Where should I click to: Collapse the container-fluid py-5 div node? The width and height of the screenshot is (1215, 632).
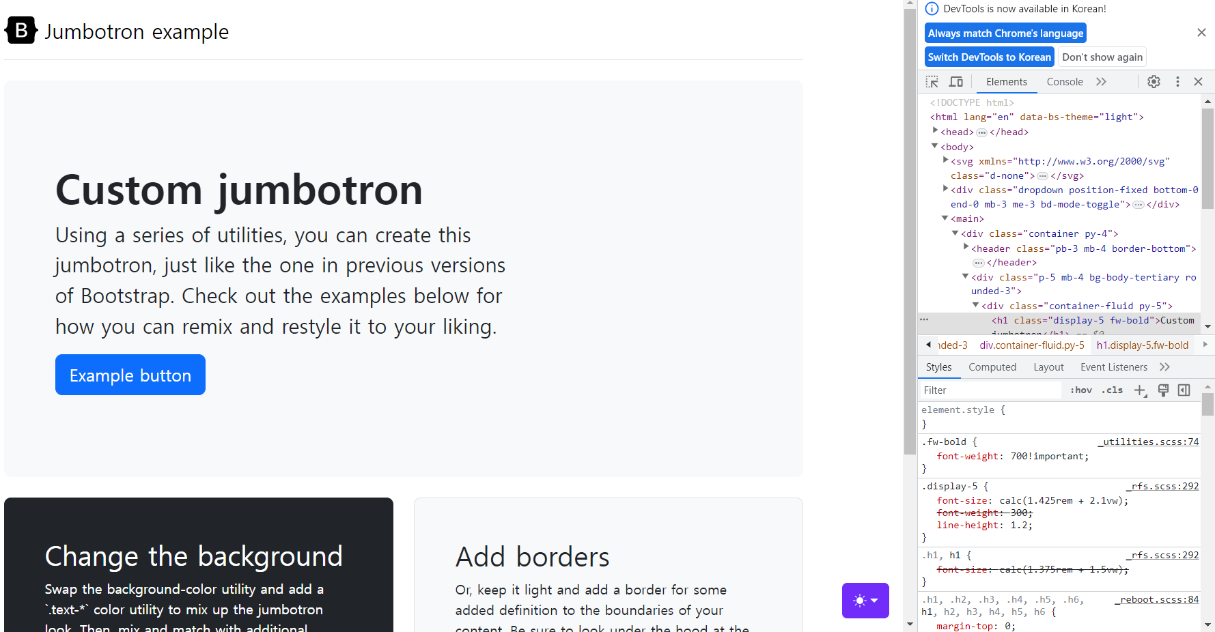point(976,305)
